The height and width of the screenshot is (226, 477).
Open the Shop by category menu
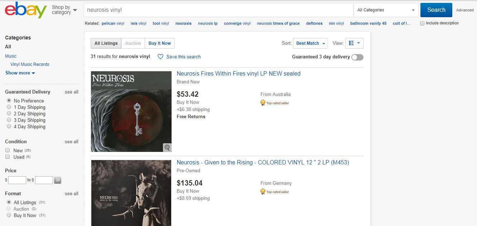pyautogui.click(x=64, y=10)
